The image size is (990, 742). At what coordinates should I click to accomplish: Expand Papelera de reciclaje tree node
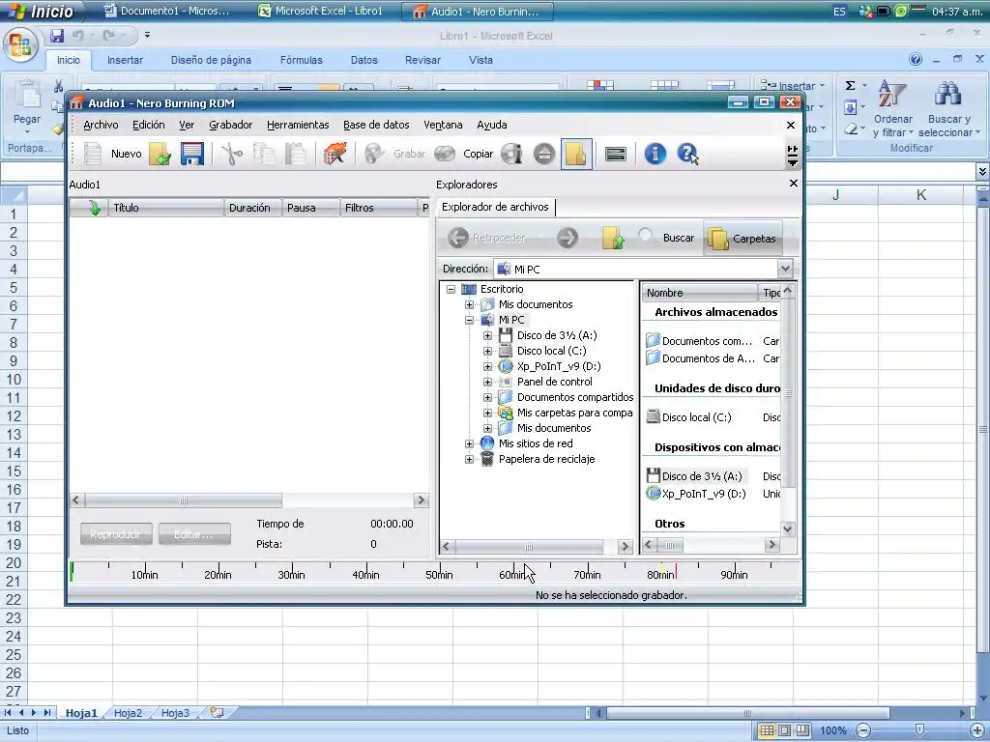[x=469, y=459]
